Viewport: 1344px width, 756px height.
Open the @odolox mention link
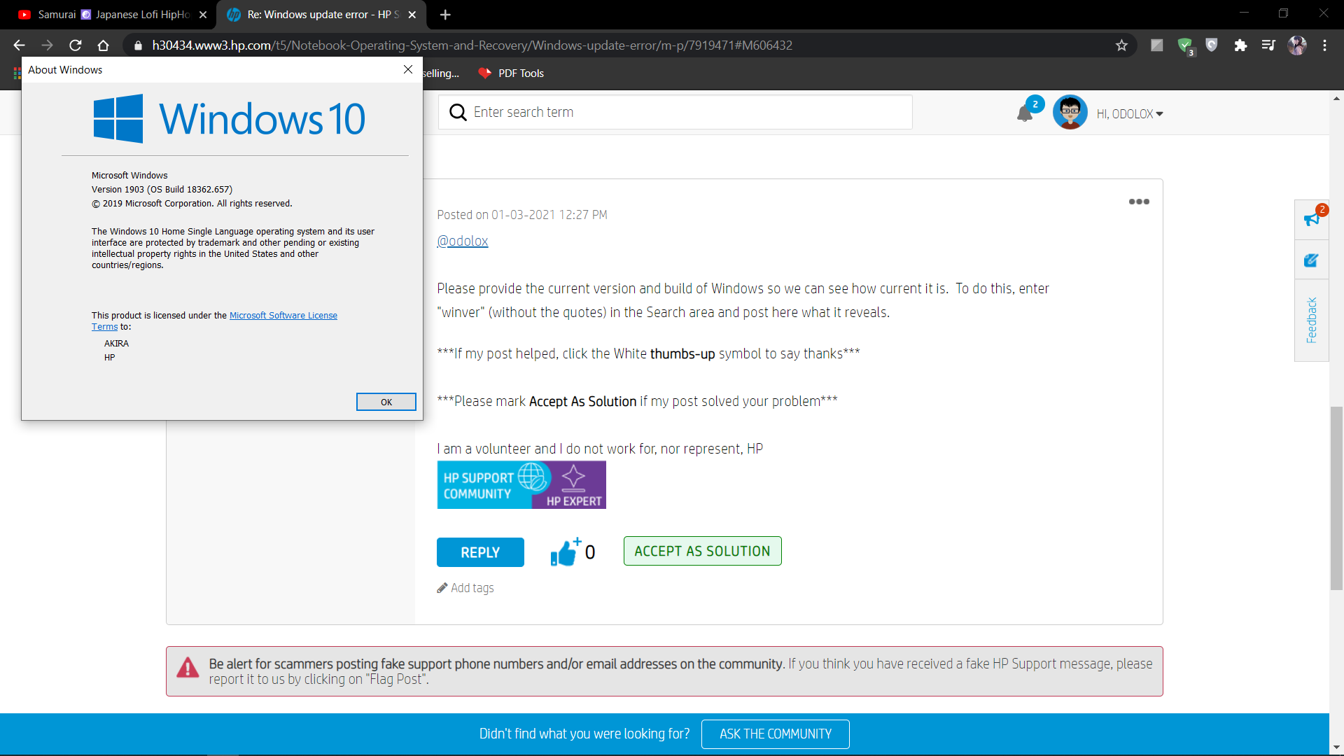pyautogui.click(x=463, y=241)
